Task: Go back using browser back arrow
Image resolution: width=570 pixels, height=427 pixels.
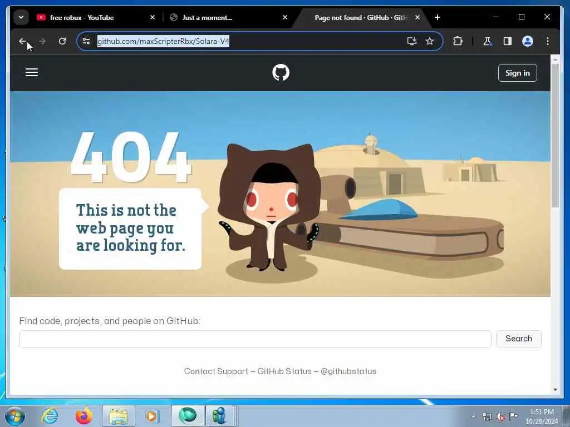Action: tap(22, 41)
